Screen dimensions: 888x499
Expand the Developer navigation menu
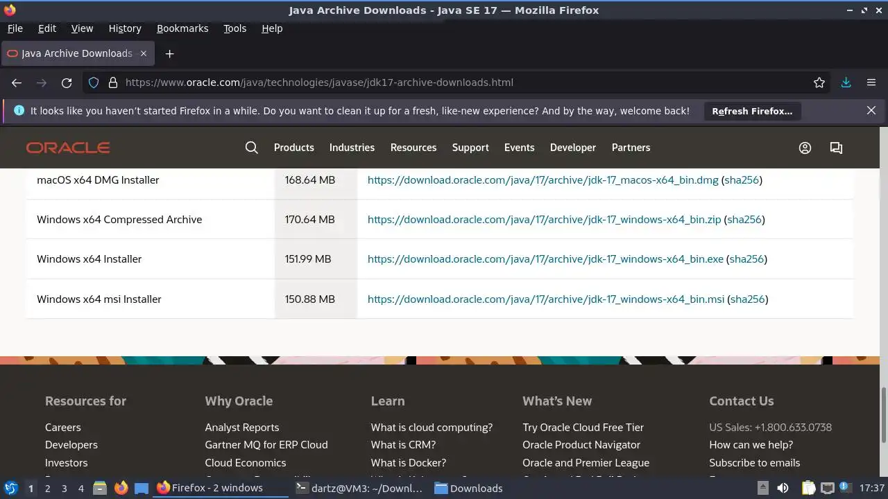click(573, 148)
